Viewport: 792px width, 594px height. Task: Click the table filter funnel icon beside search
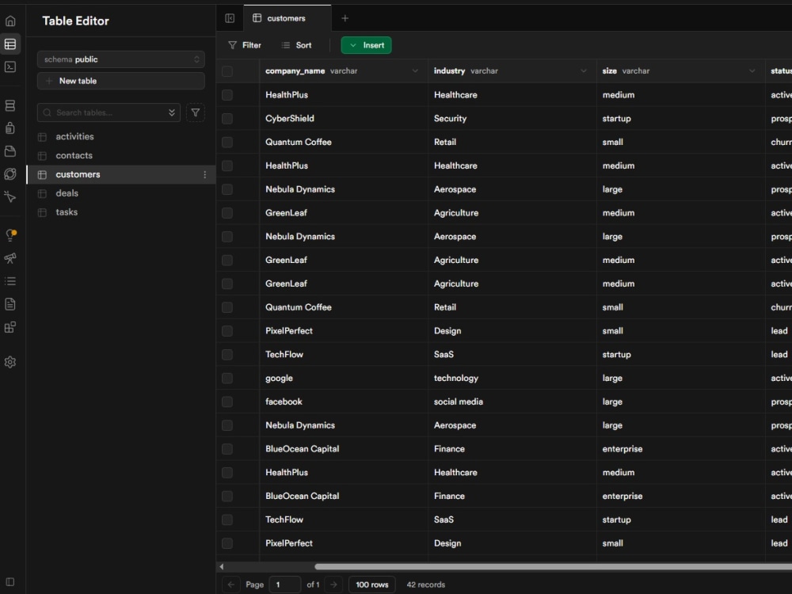tap(196, 112)
